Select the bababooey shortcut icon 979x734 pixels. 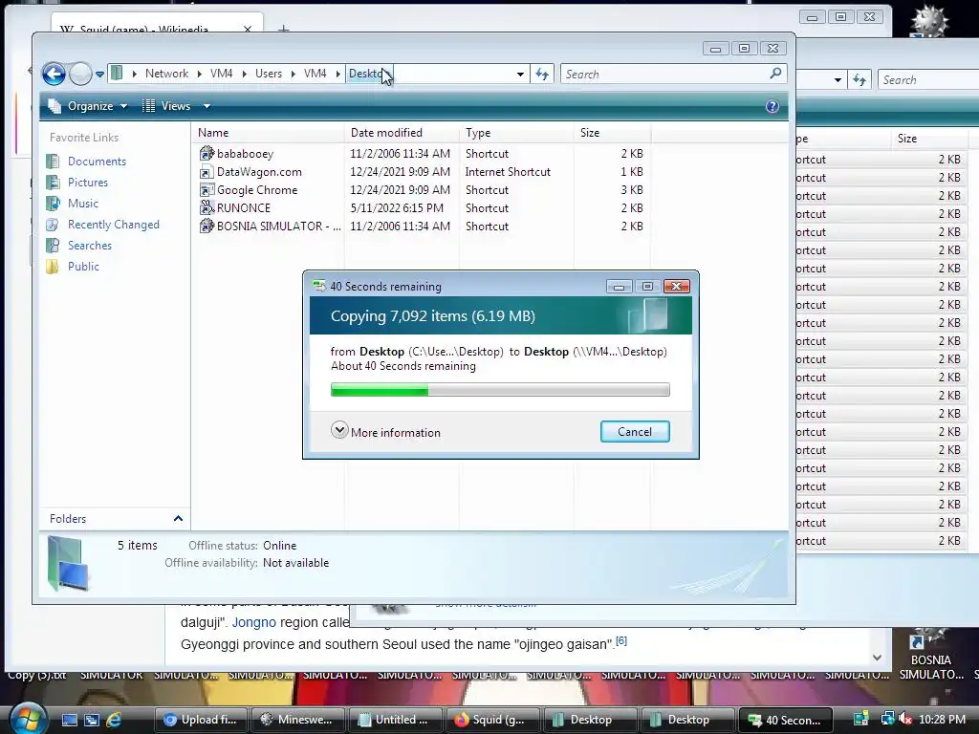207,154
